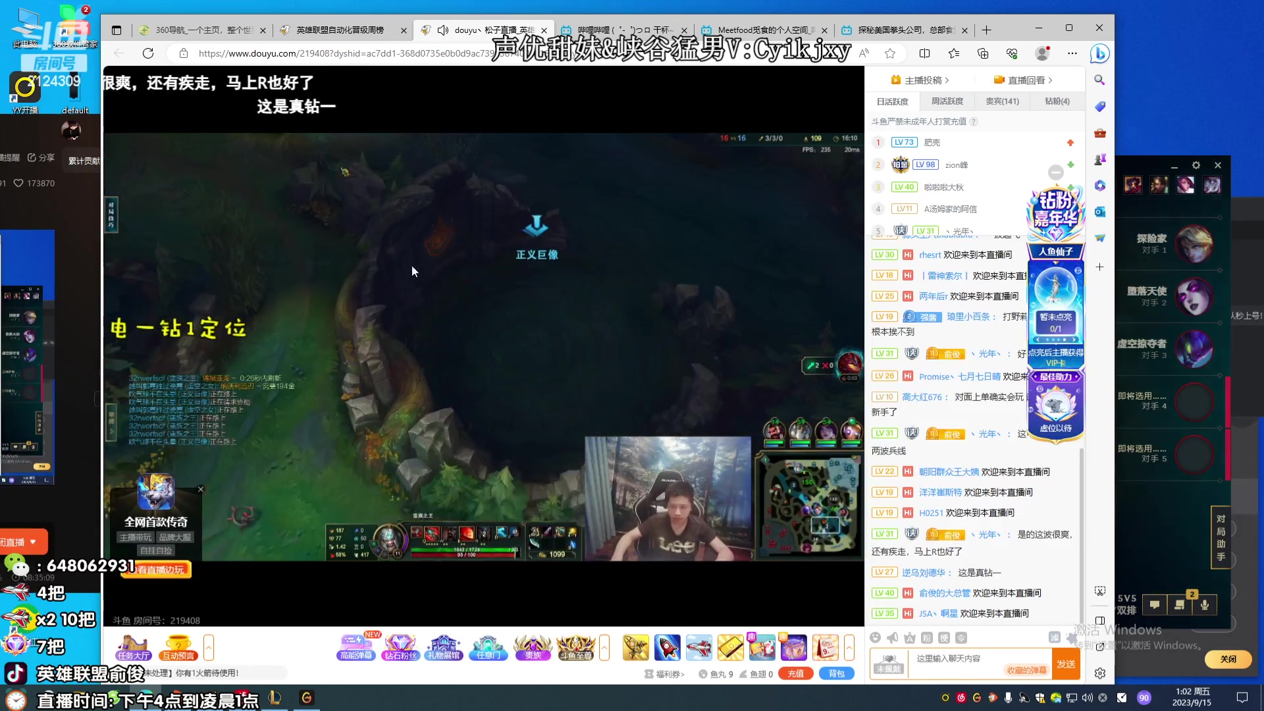Click the megaphone icon above chat input
Viewport: 1264px width, 711px height.
(x=892, y=637)
